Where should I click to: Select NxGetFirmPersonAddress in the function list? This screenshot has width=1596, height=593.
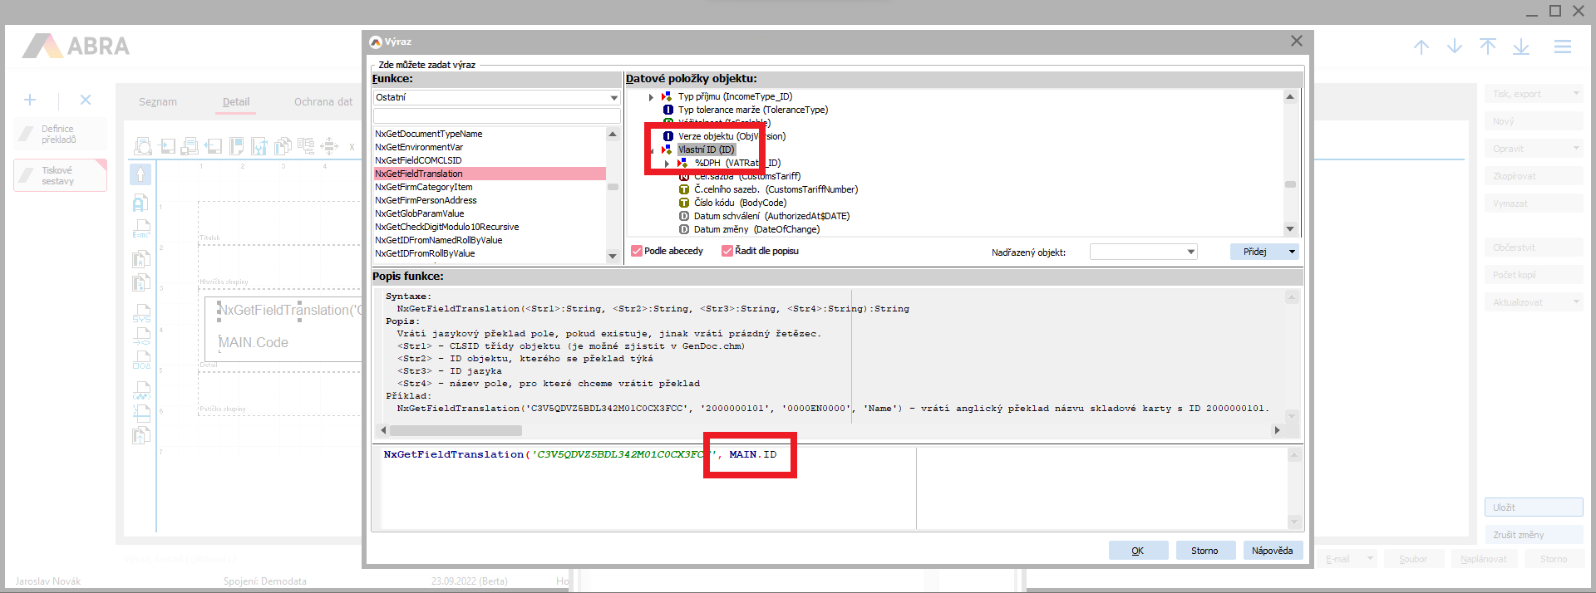pyautogui.click(x=426, y=200)
